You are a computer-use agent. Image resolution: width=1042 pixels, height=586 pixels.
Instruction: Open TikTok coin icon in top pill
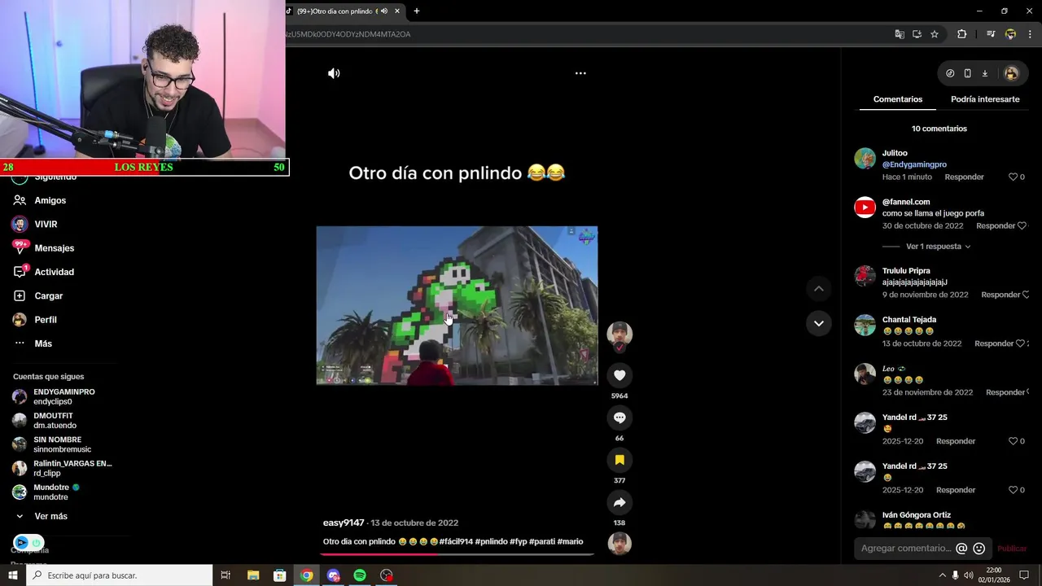click(x=950, y=73)
